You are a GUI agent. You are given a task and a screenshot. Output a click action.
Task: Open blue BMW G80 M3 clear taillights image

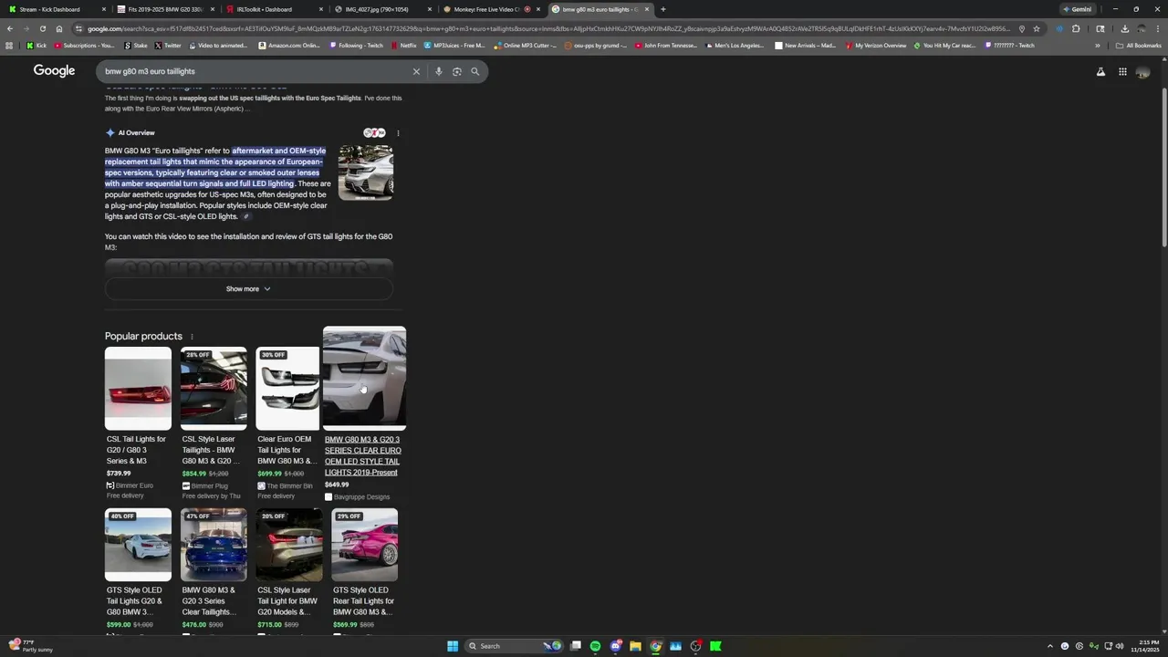point(214,545)
